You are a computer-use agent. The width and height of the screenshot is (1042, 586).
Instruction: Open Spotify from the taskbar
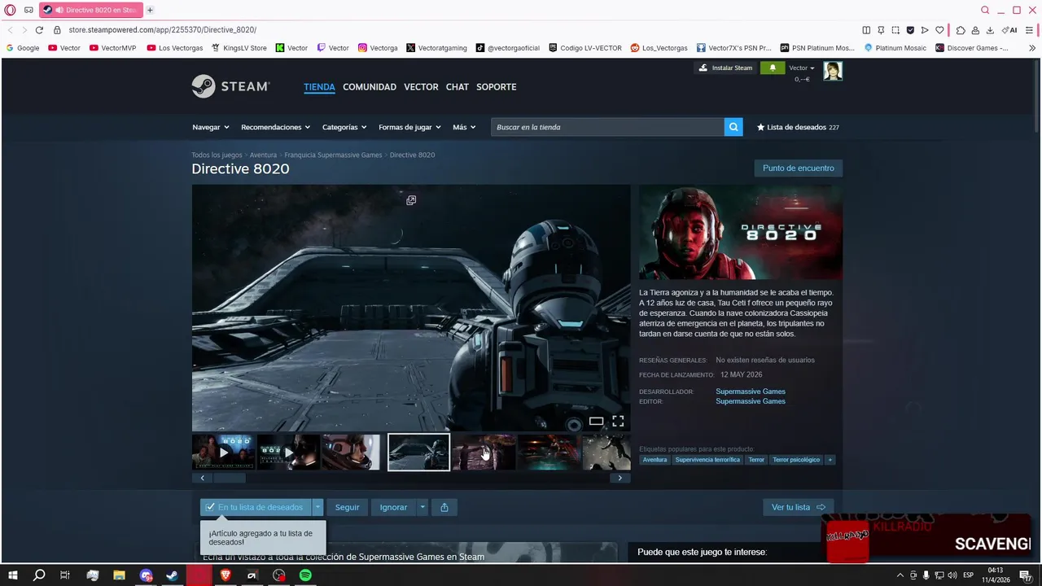305,575
